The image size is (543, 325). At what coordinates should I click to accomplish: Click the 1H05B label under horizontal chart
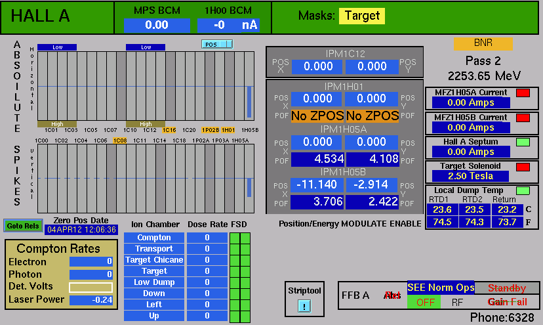click(x=250, y=130)
